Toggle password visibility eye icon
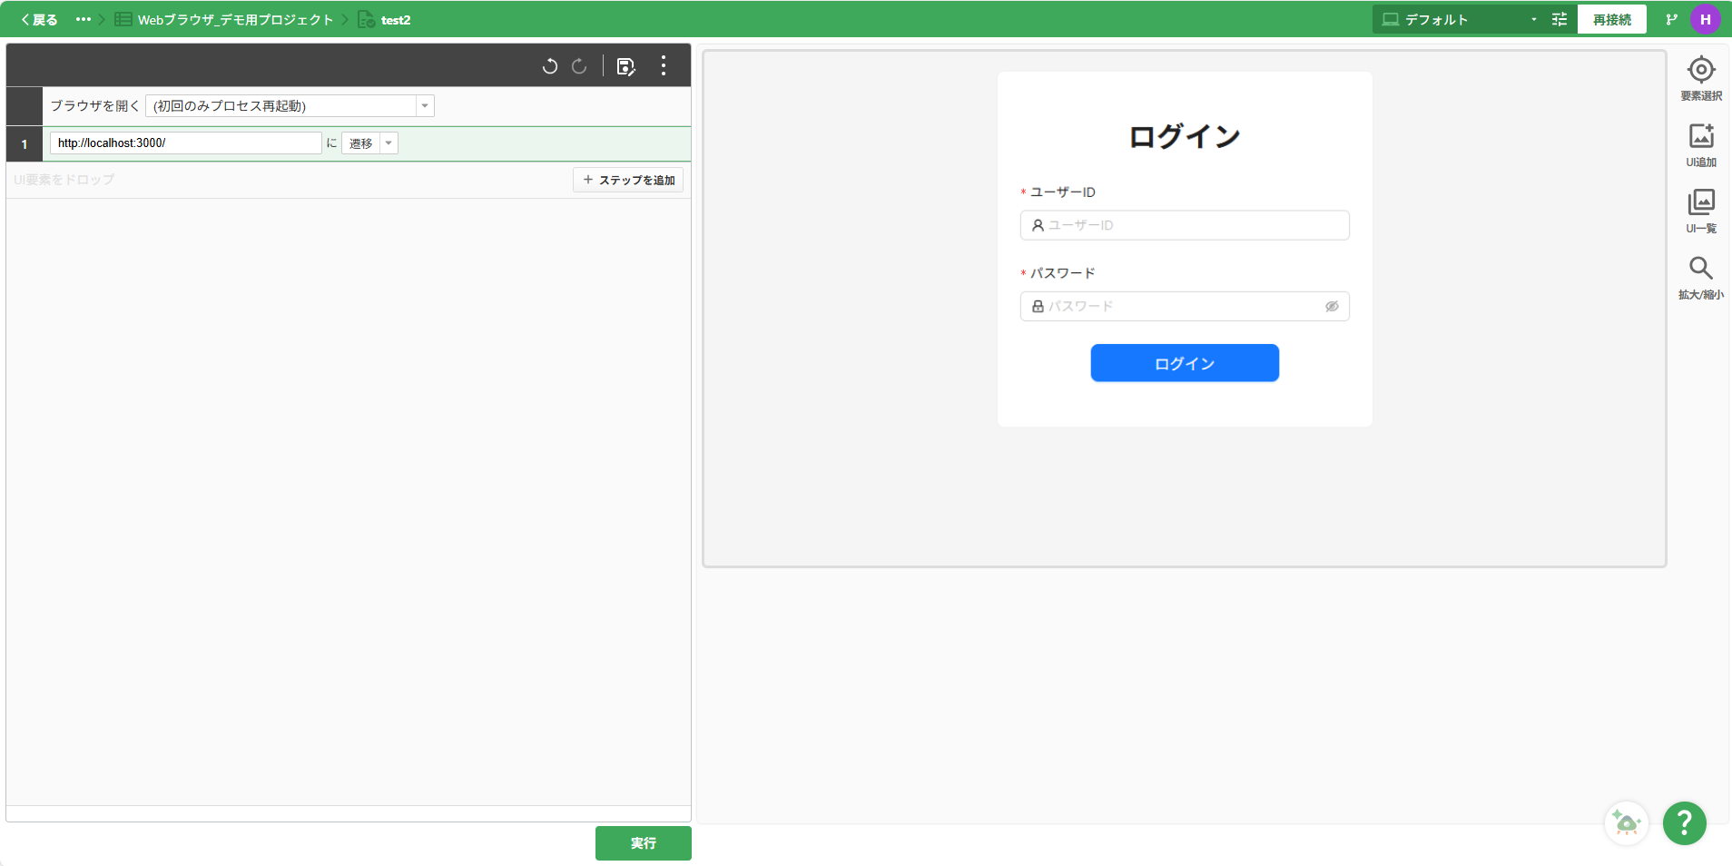 (1332, 307)
